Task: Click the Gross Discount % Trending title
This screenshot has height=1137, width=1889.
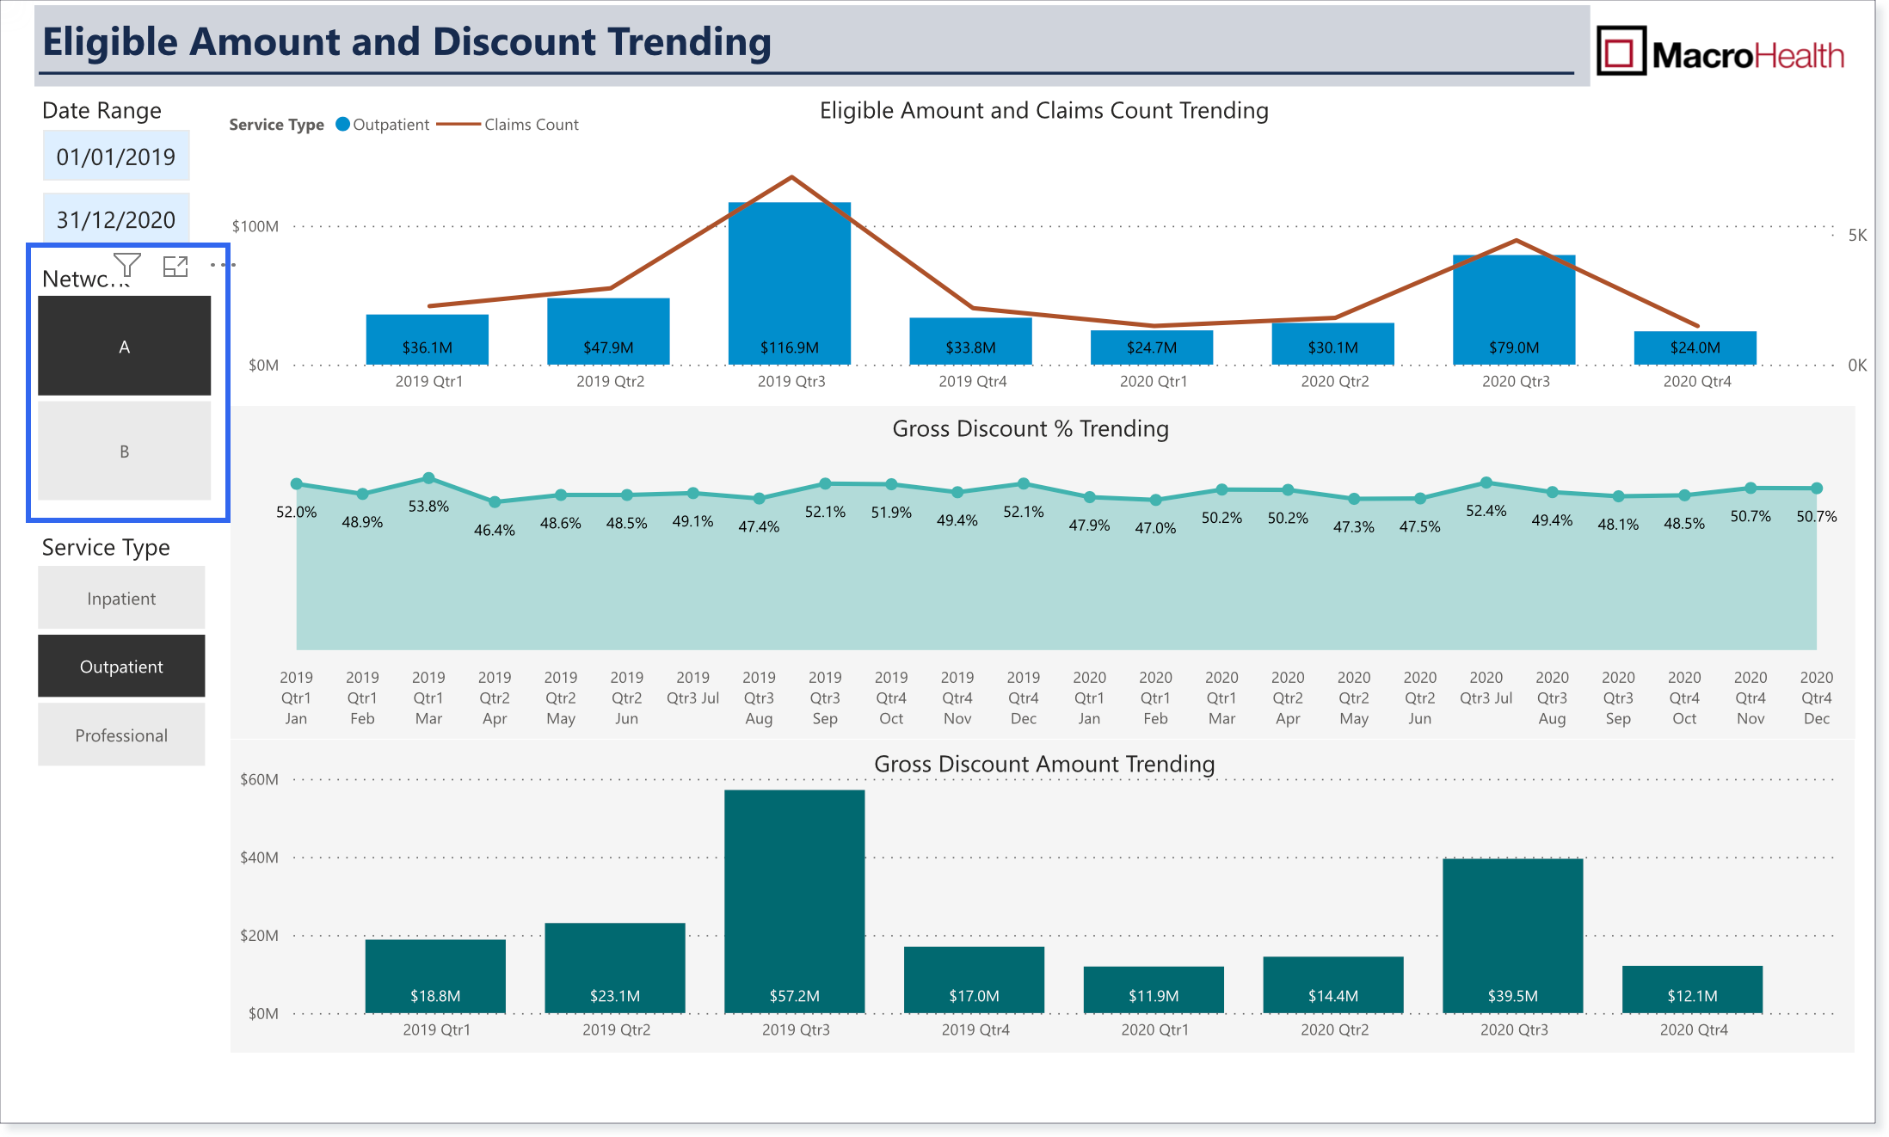Action: coord(1031,428)
